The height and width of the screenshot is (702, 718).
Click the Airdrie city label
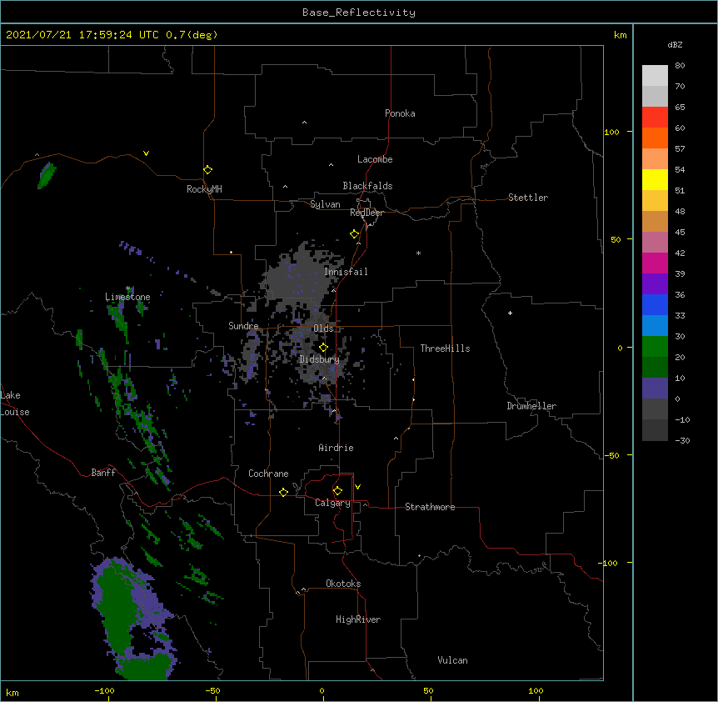(x=337, y=448)
